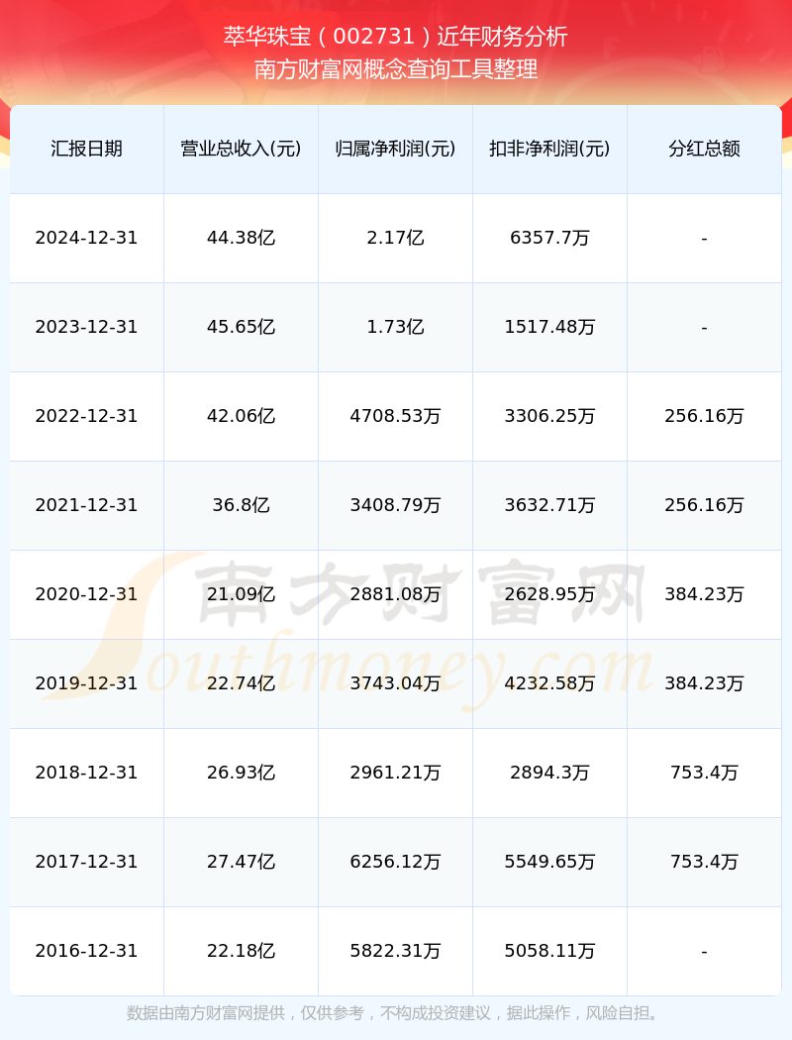Select the 22.74亿 revenue cell
792x1040 pixels.
pos(242,683)
